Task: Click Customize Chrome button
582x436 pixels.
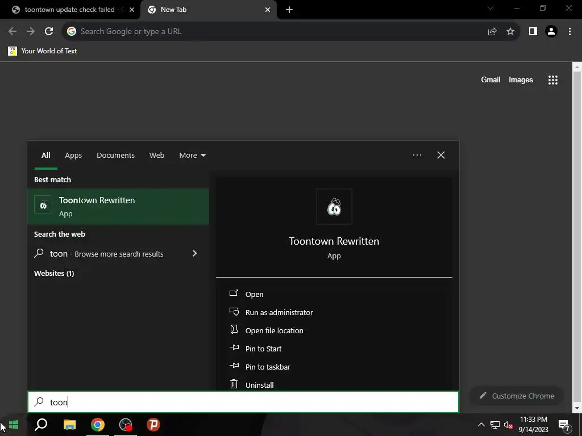Action: (517, 396)
